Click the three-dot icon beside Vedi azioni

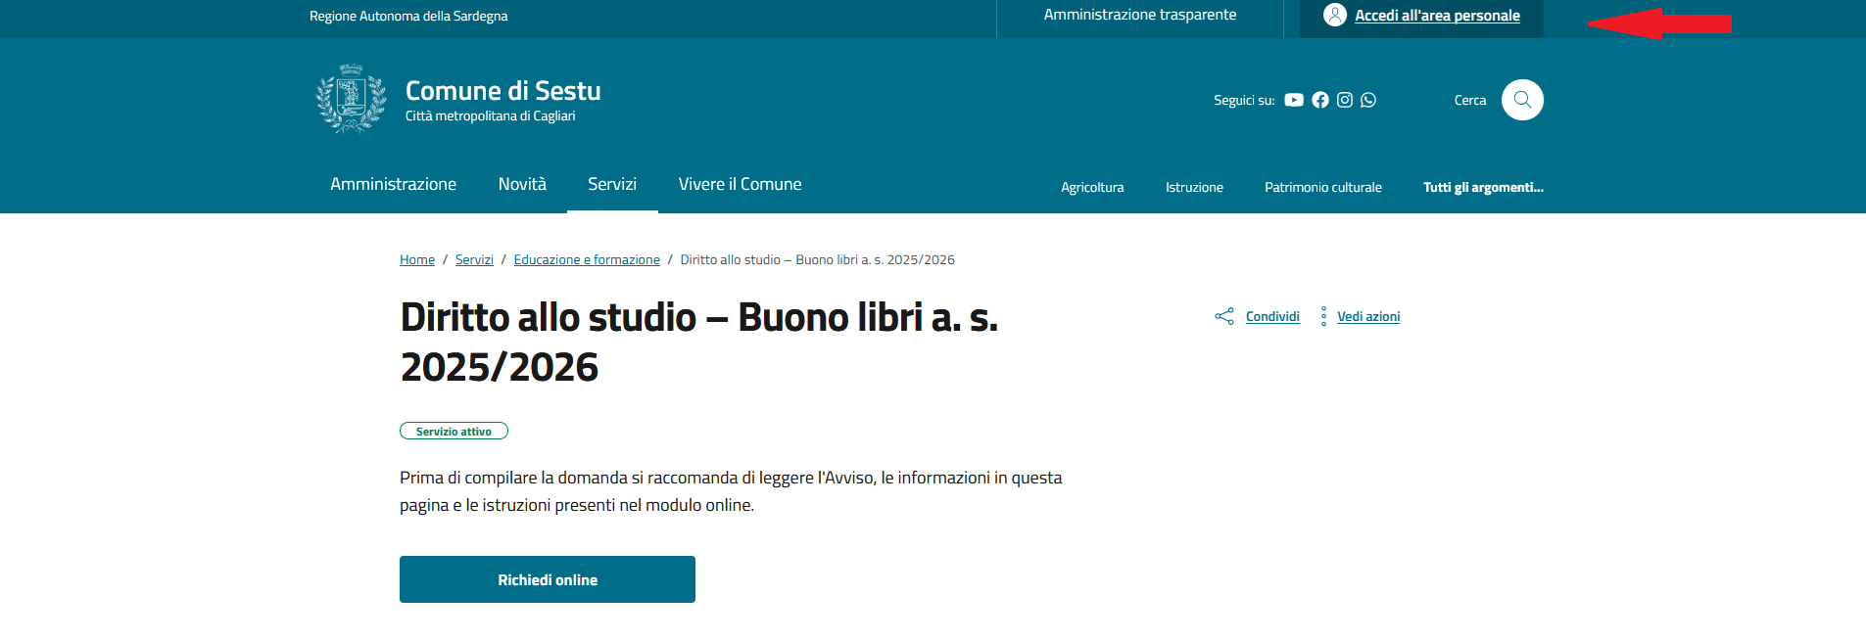(x=1323, y=316)
